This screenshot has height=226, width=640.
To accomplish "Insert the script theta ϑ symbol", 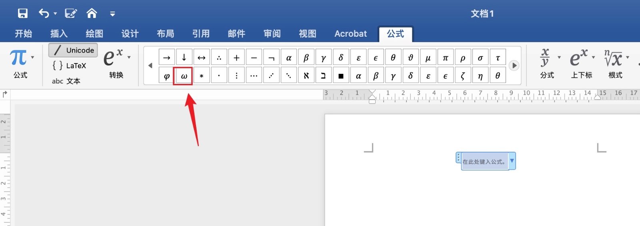I will click(x=410, y=57).
